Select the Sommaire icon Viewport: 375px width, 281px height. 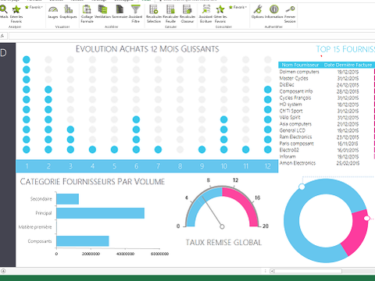[x=120, y=12]
